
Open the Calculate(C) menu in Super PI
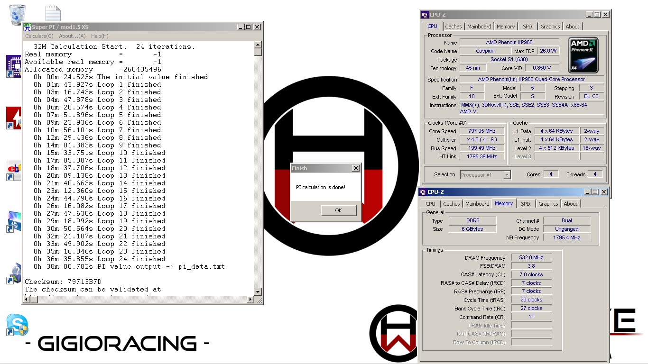(x=39, y=36)
